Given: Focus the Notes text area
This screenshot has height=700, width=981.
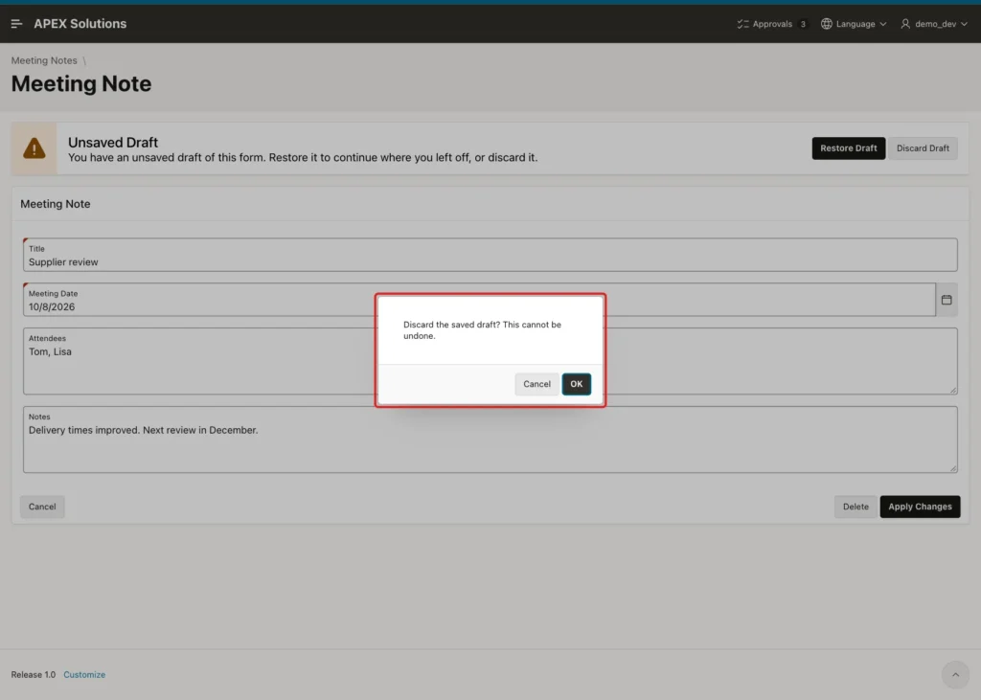Looking at the screenshot, I should click(x=490, y=440).
